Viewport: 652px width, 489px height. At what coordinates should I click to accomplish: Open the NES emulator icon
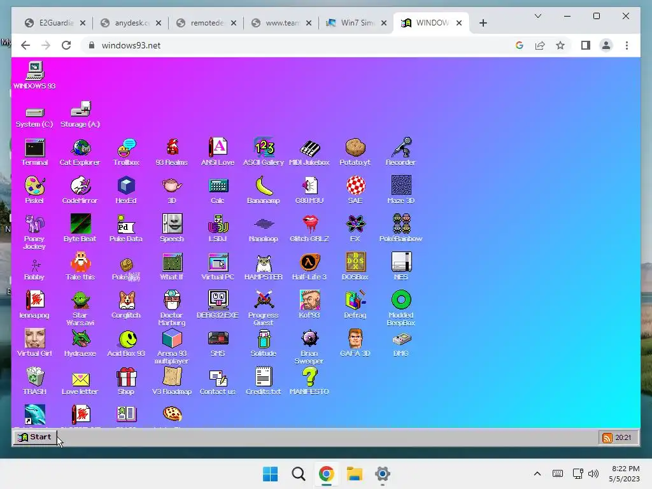coord(401,267)
